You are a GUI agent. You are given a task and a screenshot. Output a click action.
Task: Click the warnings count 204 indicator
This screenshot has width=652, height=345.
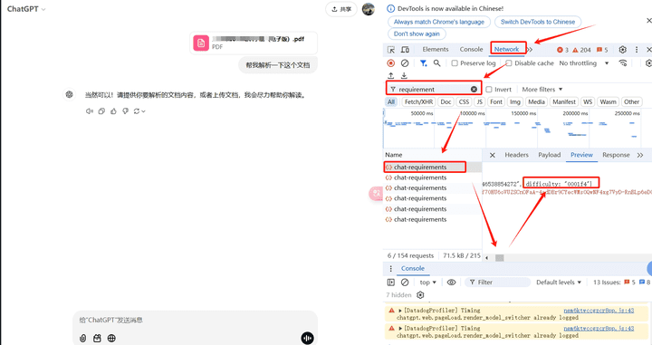[581, 50]
